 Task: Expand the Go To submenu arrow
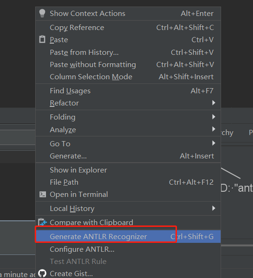click(x=214, y=143)
